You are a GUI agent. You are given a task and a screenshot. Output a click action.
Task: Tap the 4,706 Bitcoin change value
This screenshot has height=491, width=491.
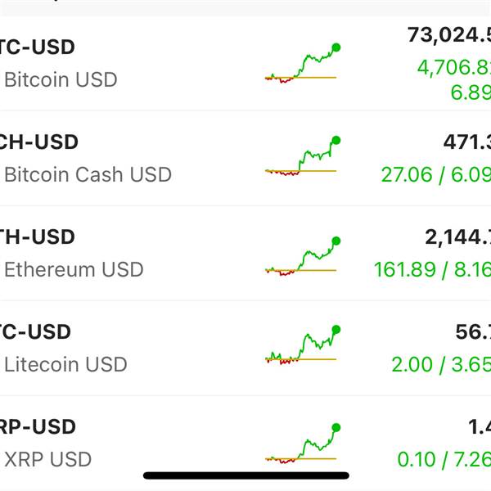coord(453,67)
